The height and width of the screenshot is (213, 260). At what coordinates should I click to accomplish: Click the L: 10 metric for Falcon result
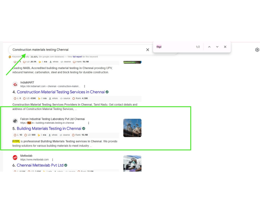[18, 135]
